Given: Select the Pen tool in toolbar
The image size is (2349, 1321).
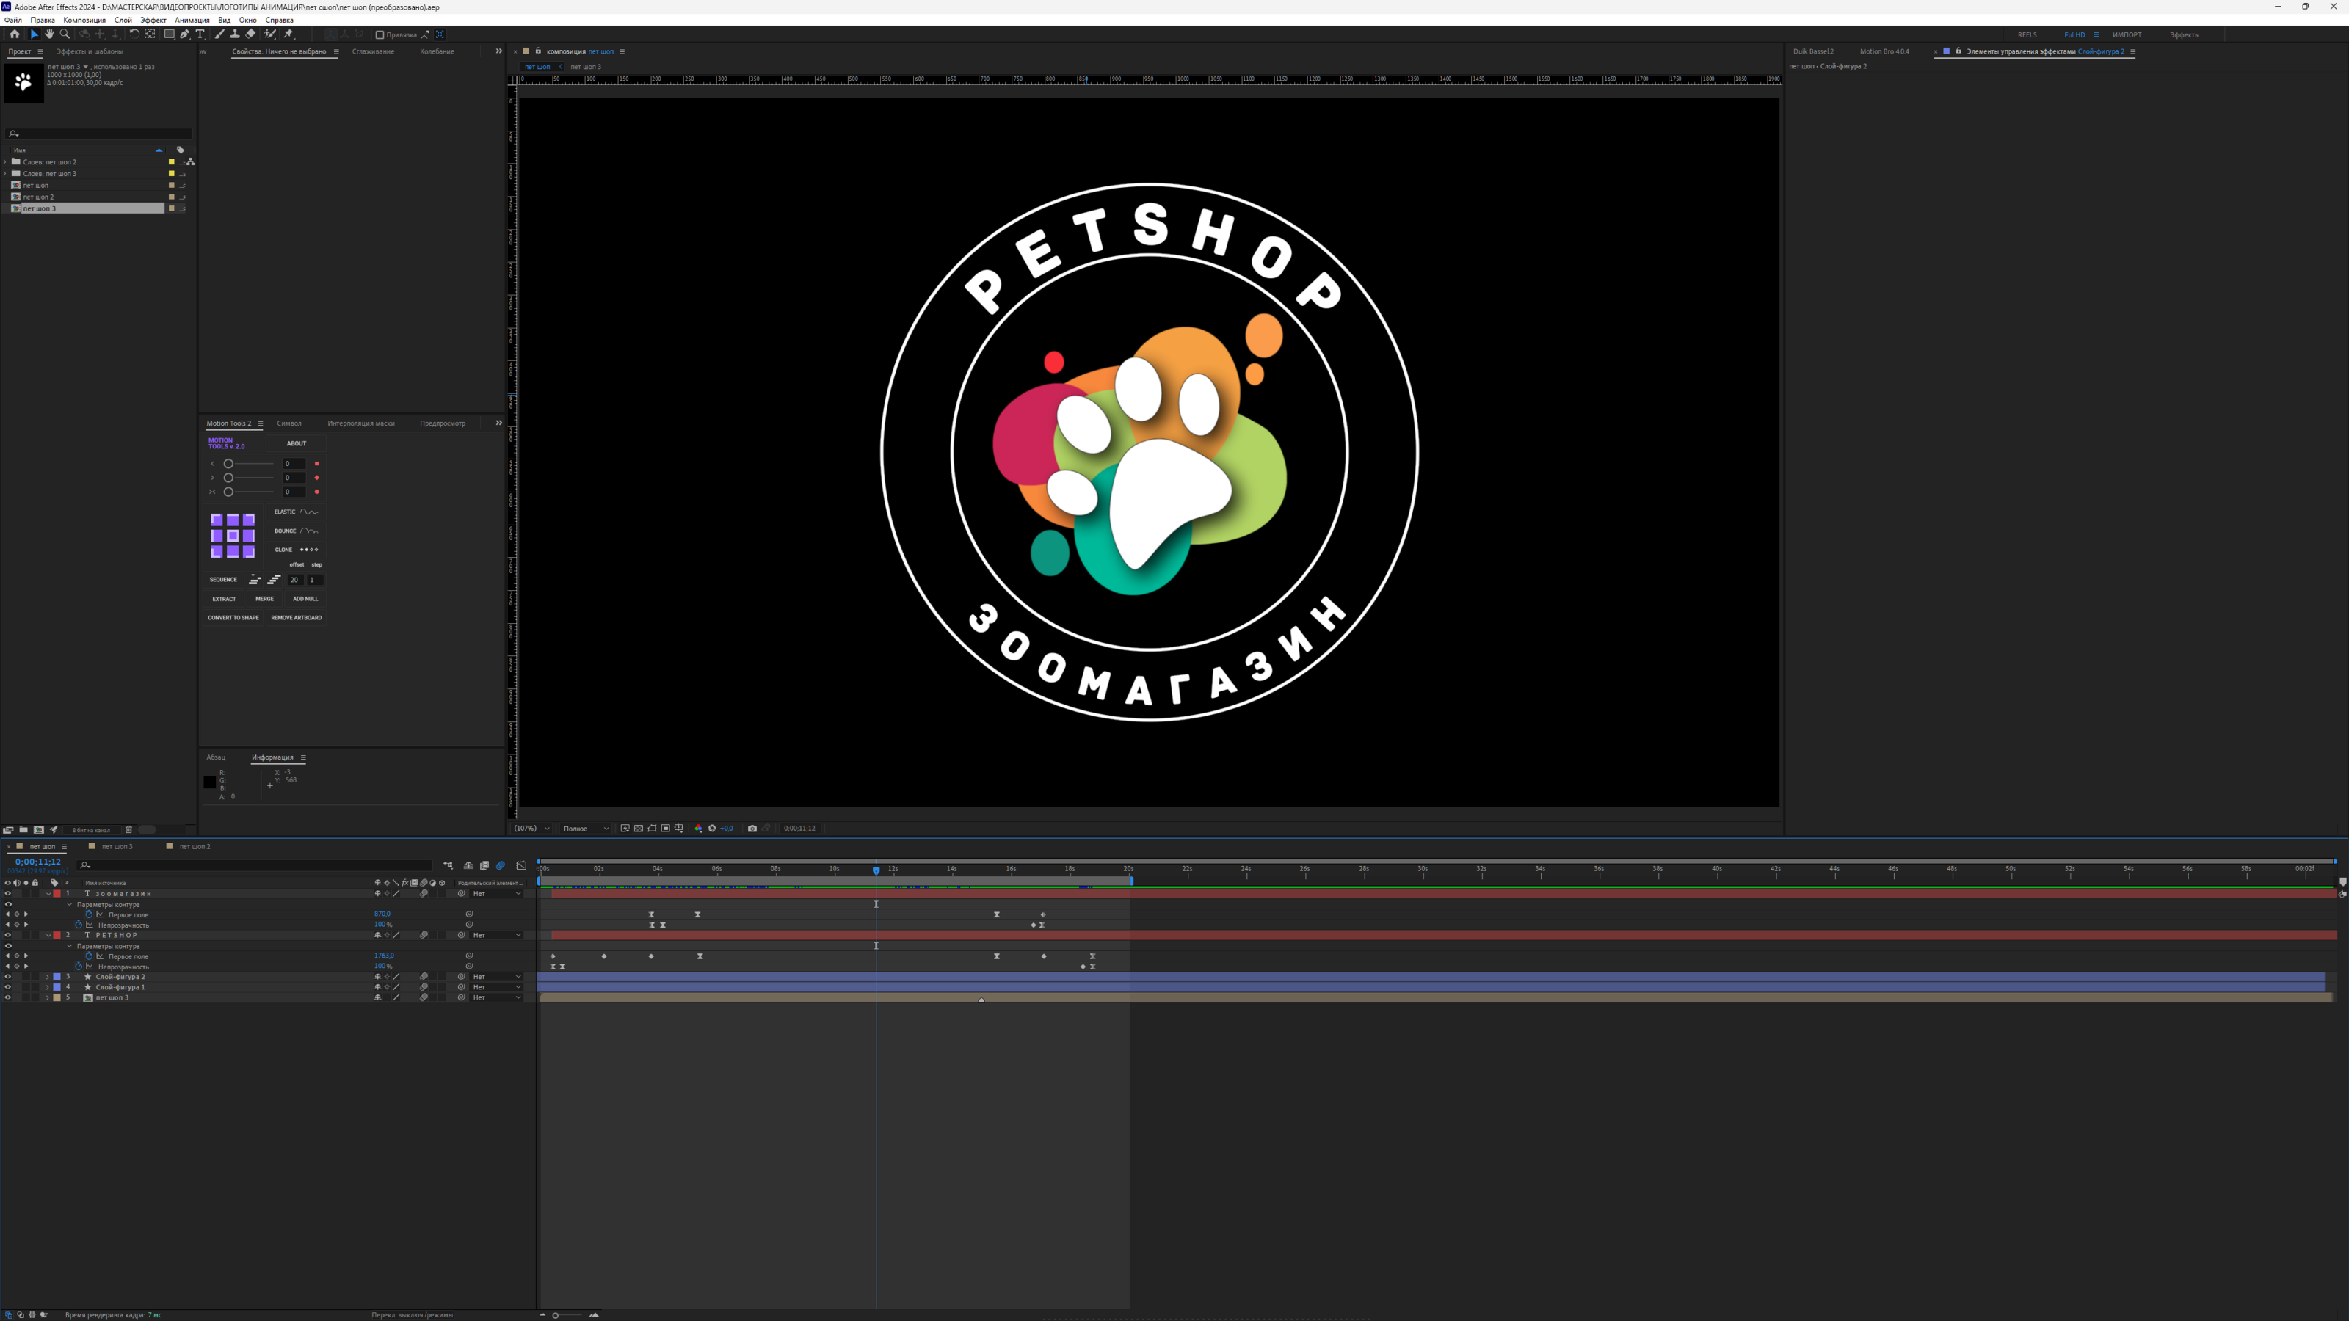Looking at the screenshot, I should click(x=184, y=34).
